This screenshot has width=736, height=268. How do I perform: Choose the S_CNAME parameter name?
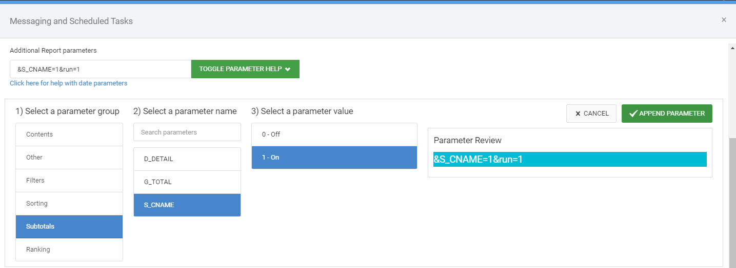coord(187,205)
